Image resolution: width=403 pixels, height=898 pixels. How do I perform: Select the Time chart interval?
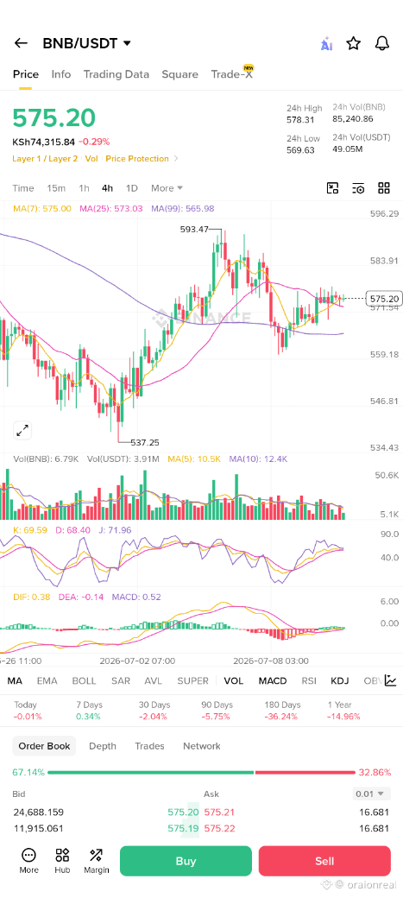pyautogui.click(x=23, y=188)
